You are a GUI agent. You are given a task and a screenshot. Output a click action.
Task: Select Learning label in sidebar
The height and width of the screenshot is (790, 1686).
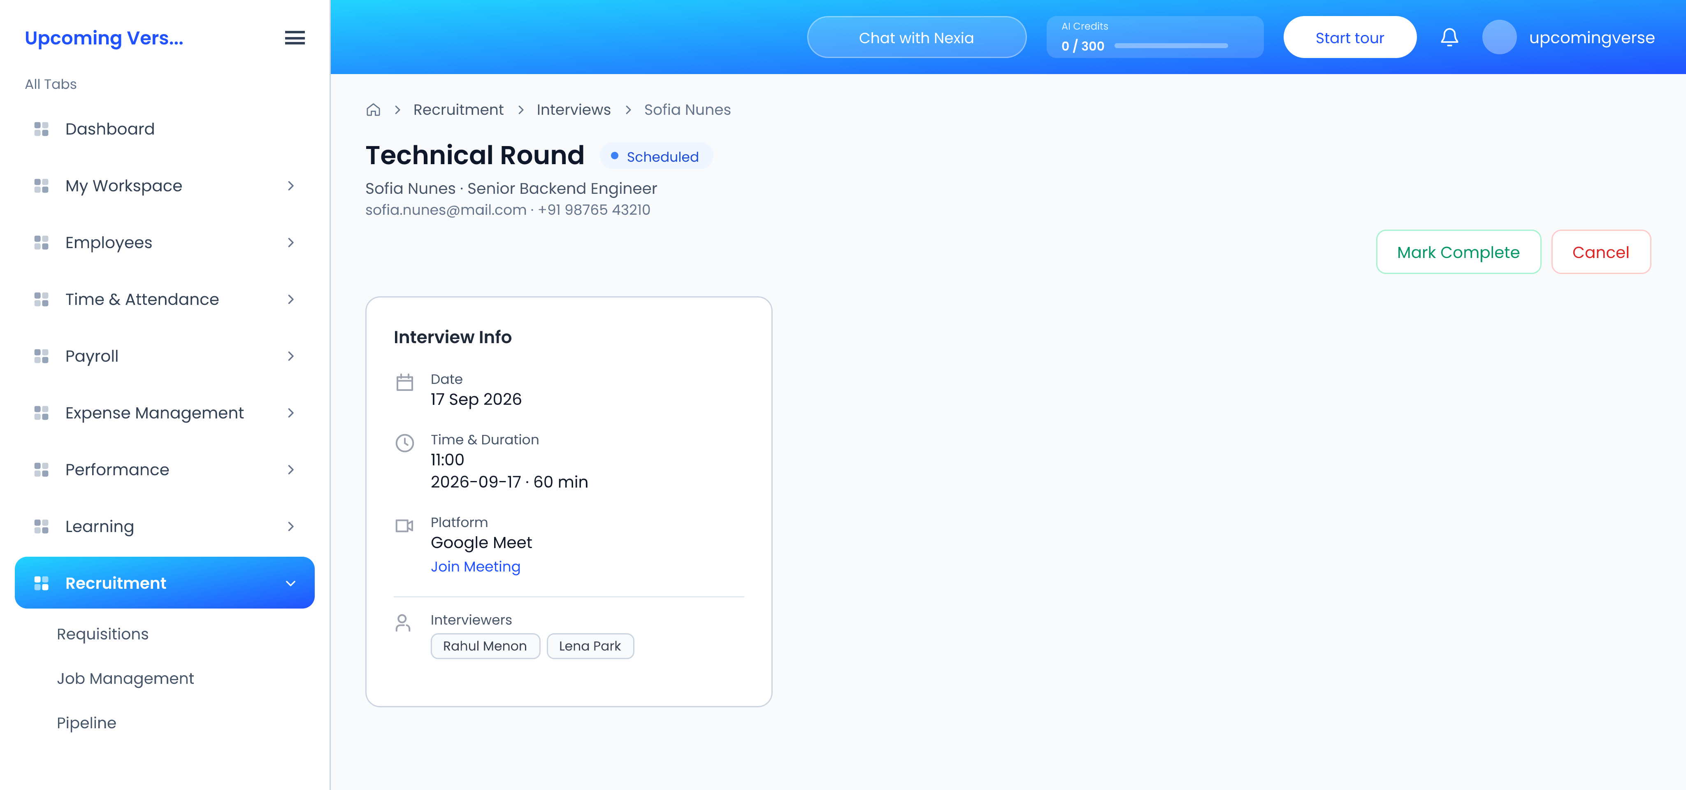point(100,527)
